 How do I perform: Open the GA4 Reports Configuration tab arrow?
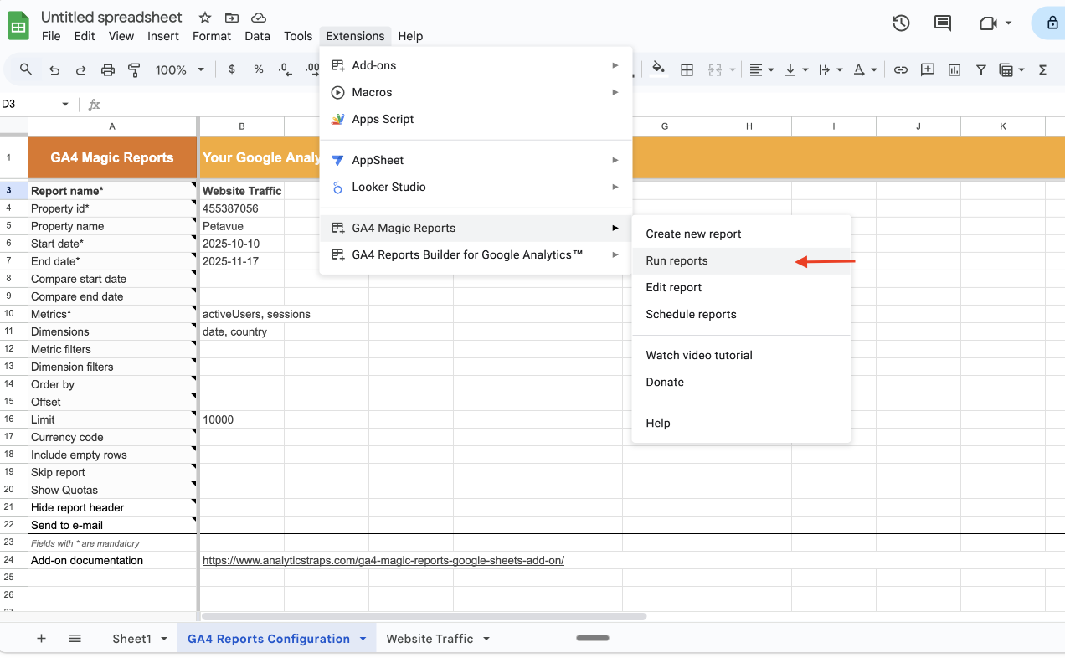(363, 639)
